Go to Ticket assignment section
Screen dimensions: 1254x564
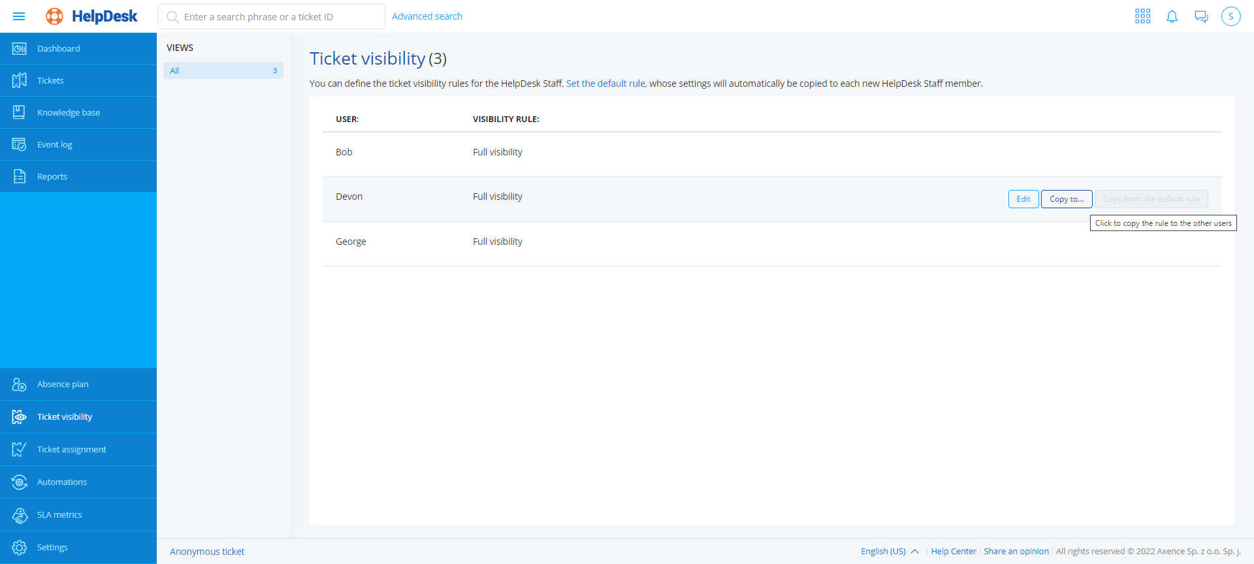click(71, 449)
